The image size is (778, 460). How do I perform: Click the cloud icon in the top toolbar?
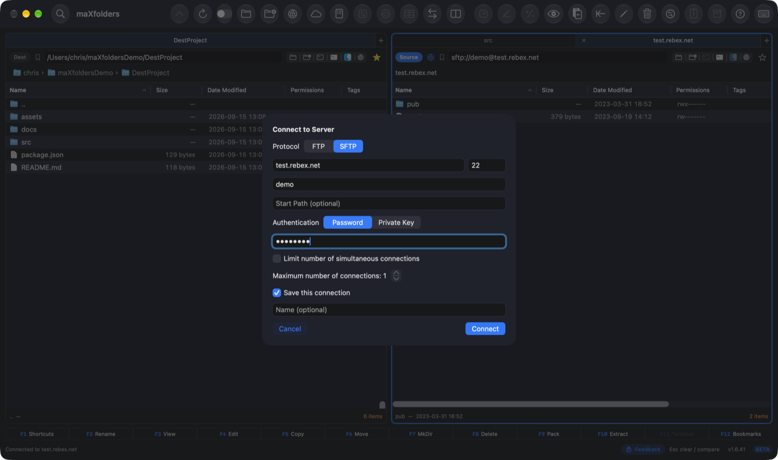(x=316, y=14)
